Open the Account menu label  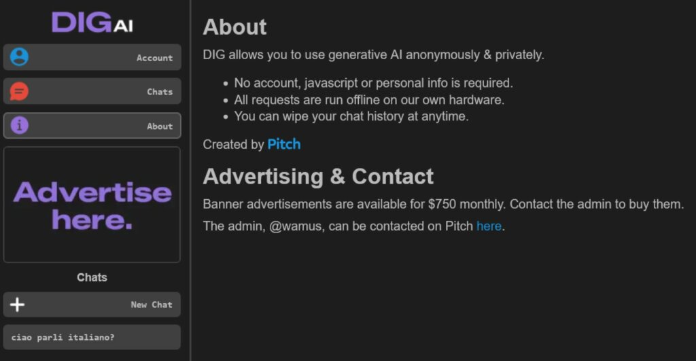point(154,58)
